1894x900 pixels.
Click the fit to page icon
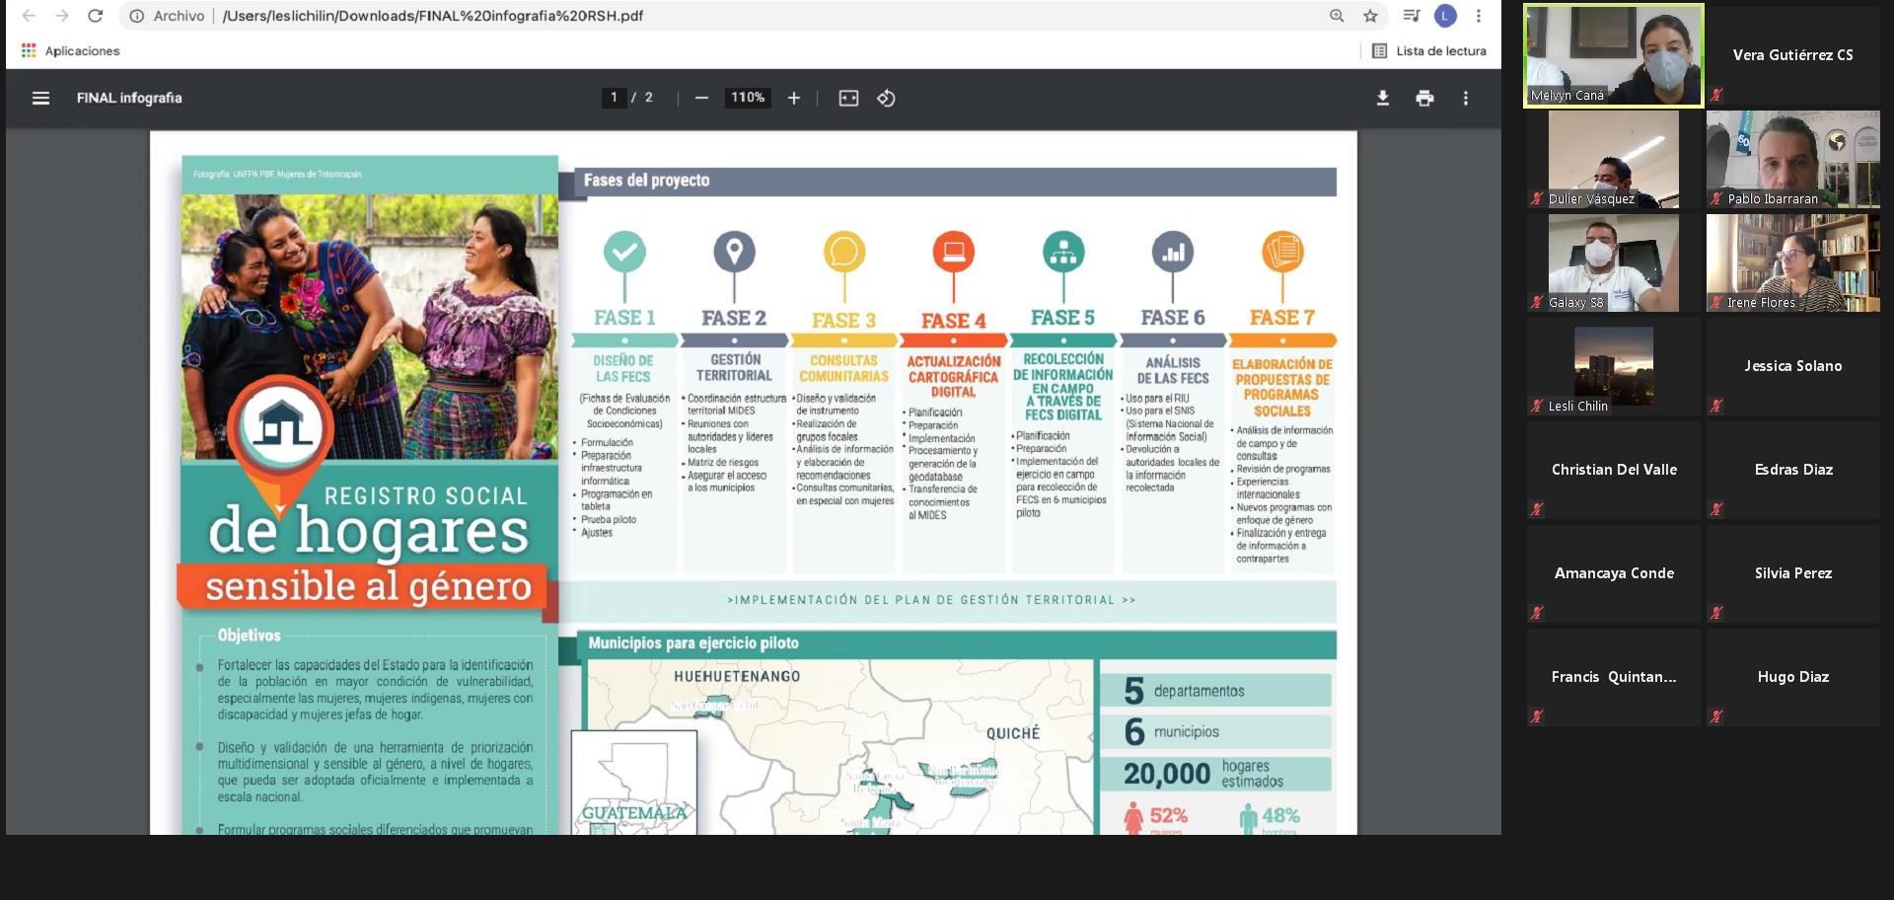coord(848,98)
